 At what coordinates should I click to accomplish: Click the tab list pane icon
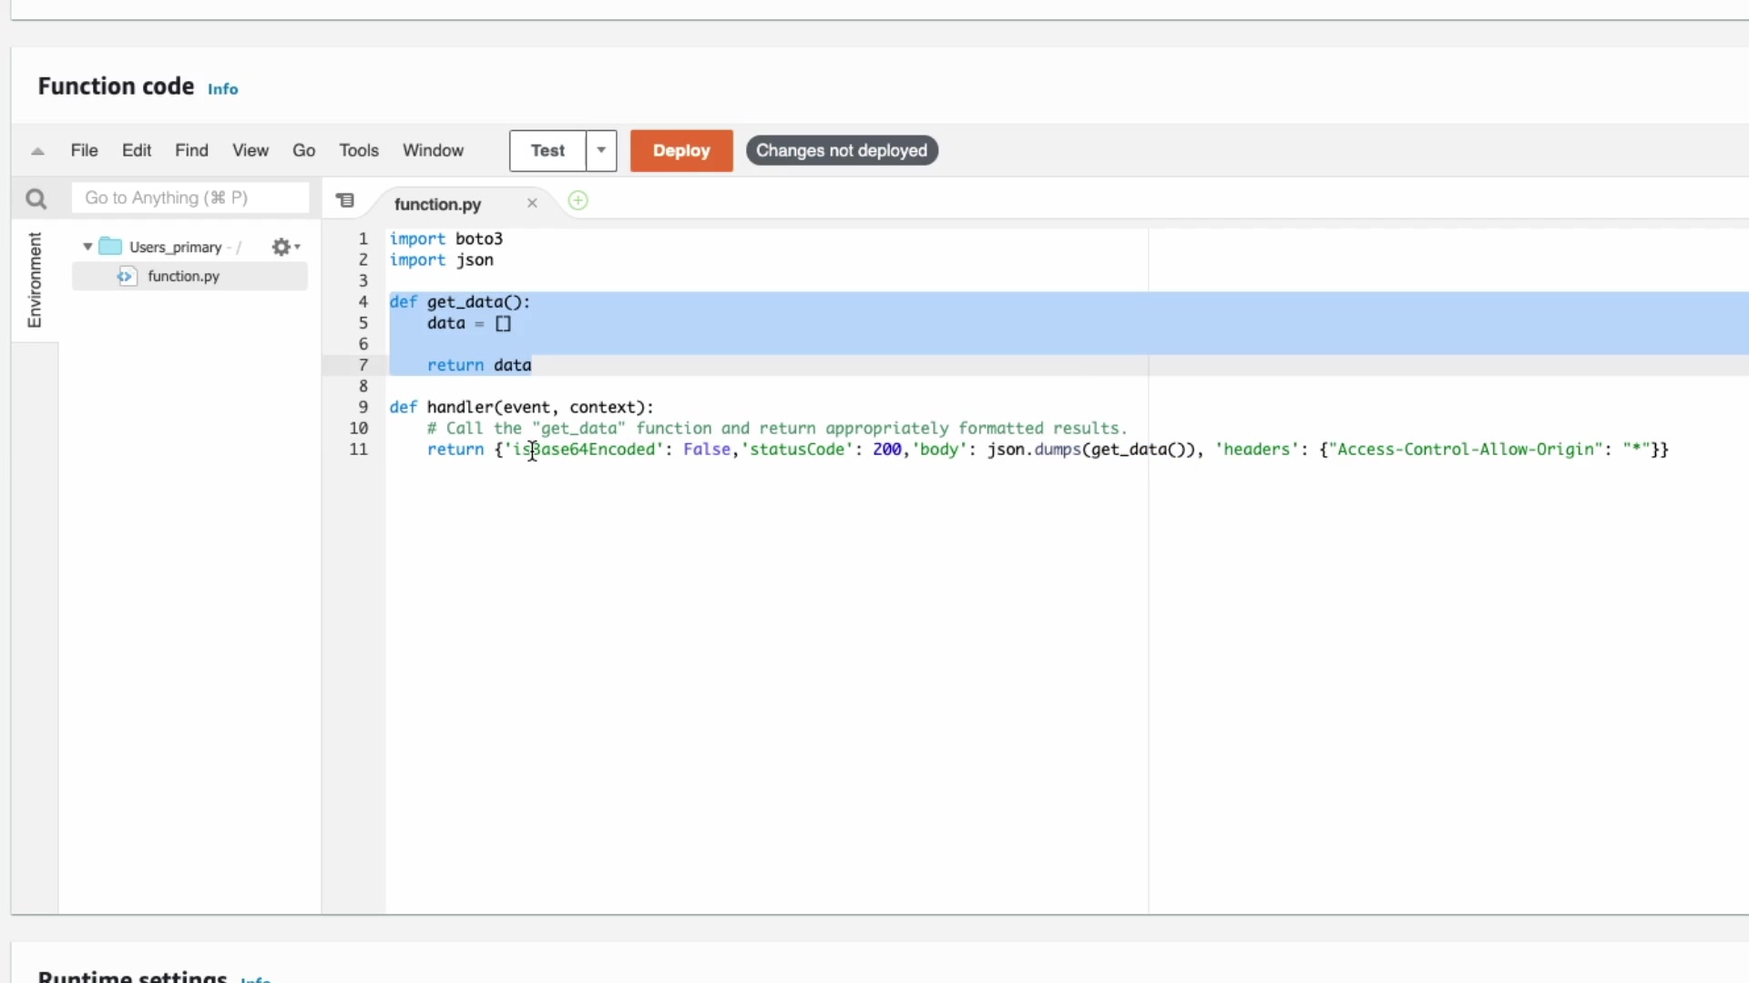(x=345, y=201)
